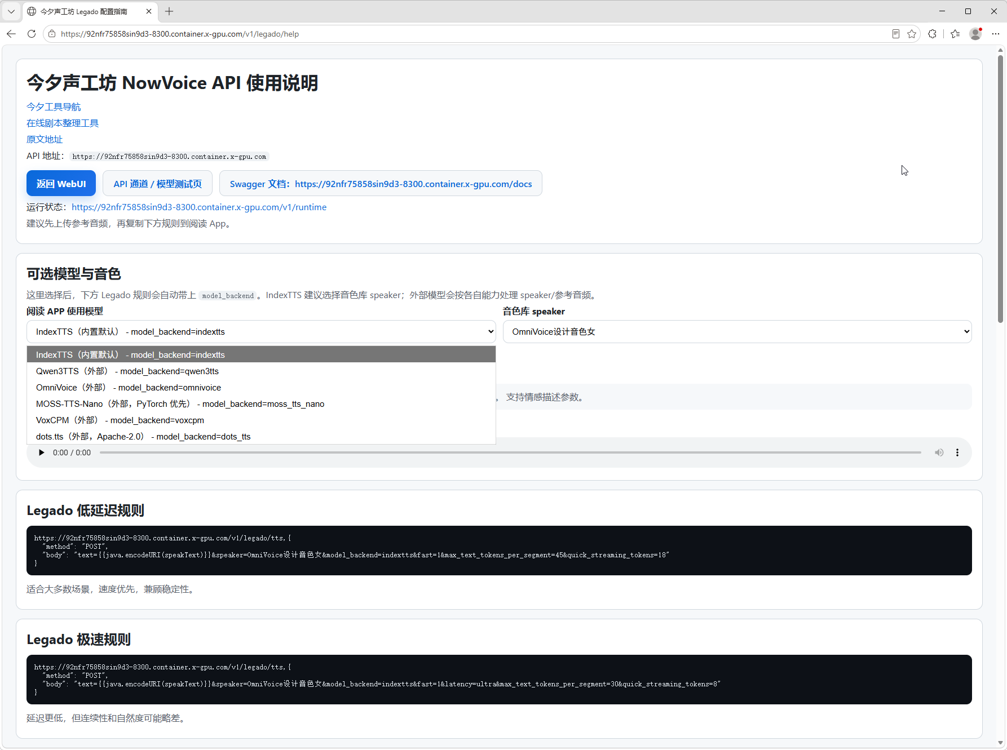Click the 可选模型与音色 heading
Viewport: 1007px width, 750px height.
coord(74,274)
